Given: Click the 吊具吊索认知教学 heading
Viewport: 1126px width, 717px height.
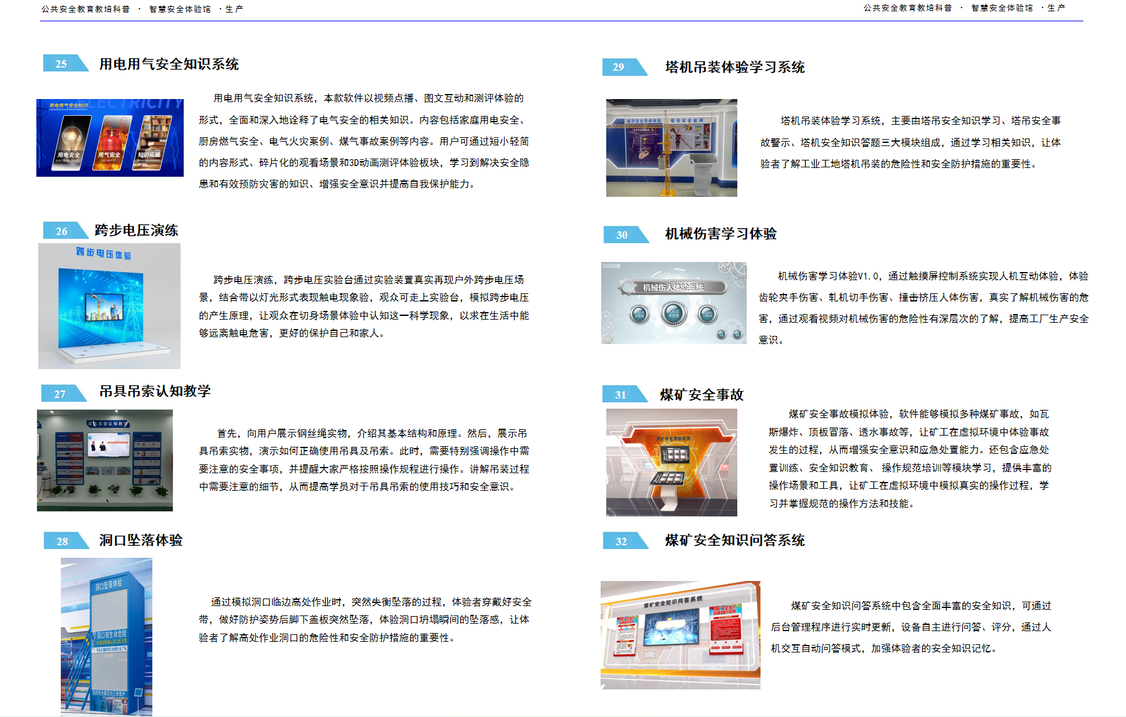Looking at the screenshot, I should (x=155, y=391).
